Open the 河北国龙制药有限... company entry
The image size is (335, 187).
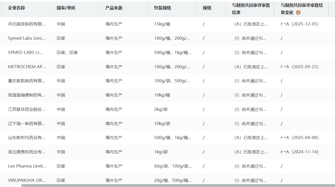tap(26, 24)
